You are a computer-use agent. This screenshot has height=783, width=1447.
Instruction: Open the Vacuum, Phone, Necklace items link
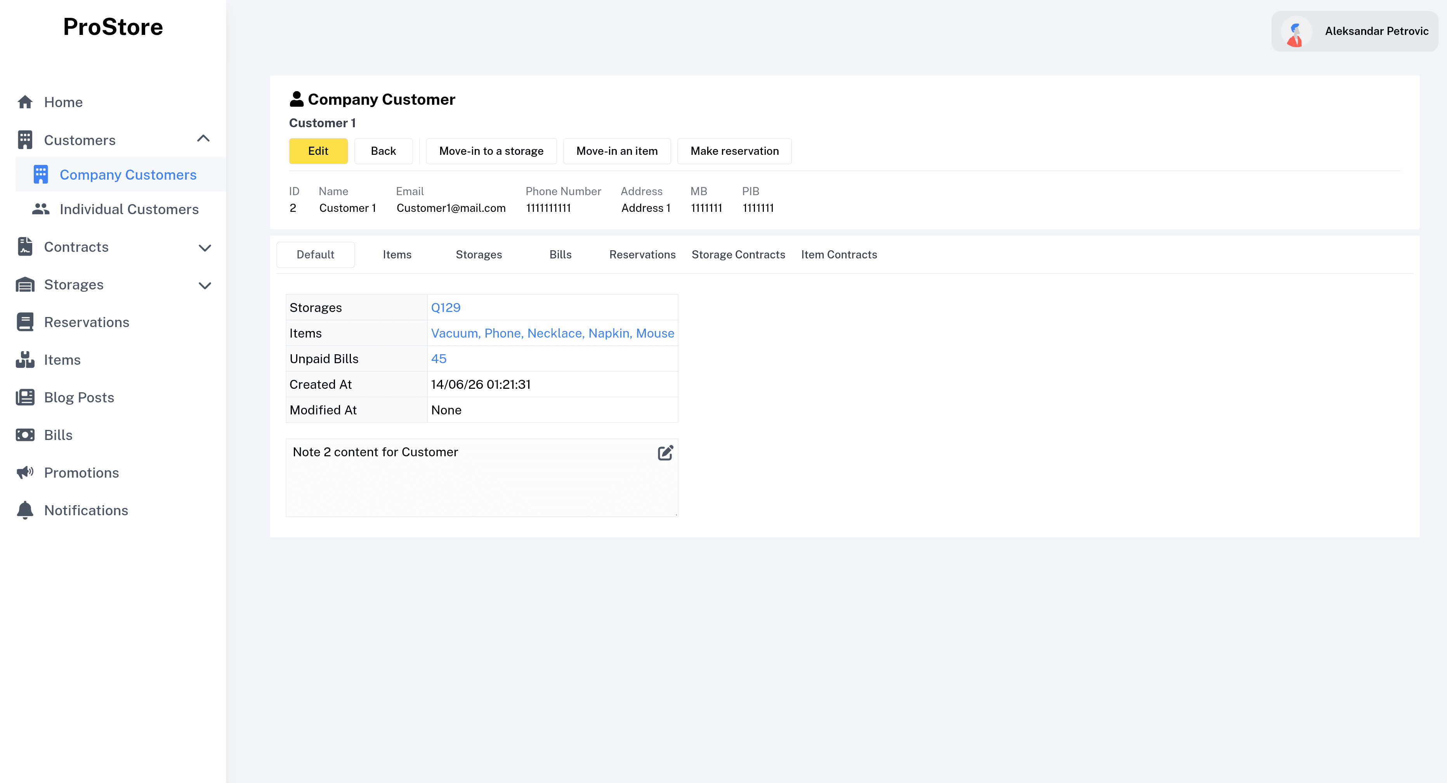click(552, 333)
